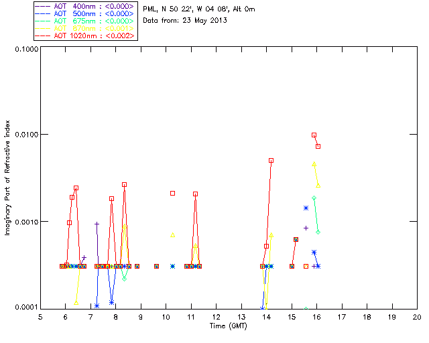429x343 pixels.
Task: Click the 12 hour x-axis tick label
Action: click(x=216, y=317)
